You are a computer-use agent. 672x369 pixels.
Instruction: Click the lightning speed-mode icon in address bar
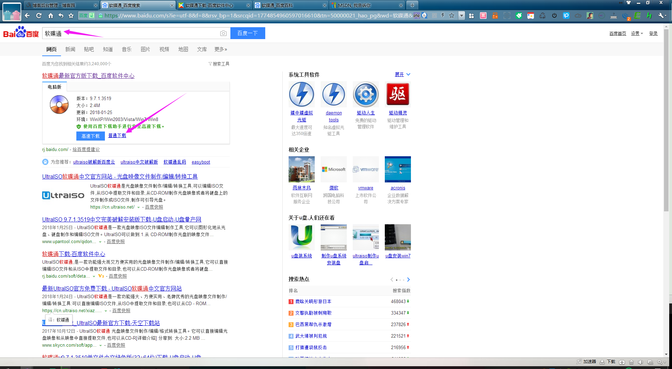pos(443,15)
